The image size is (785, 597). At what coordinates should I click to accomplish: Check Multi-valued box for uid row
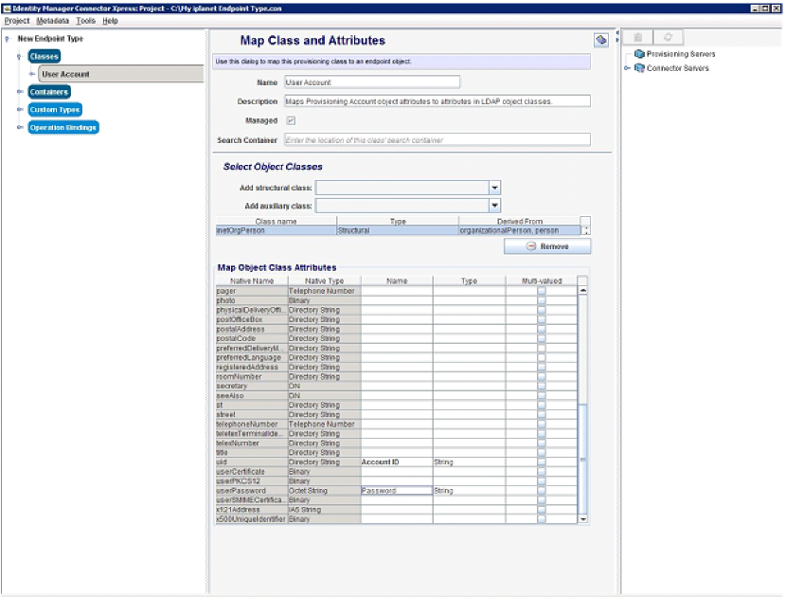click(541, 462)
